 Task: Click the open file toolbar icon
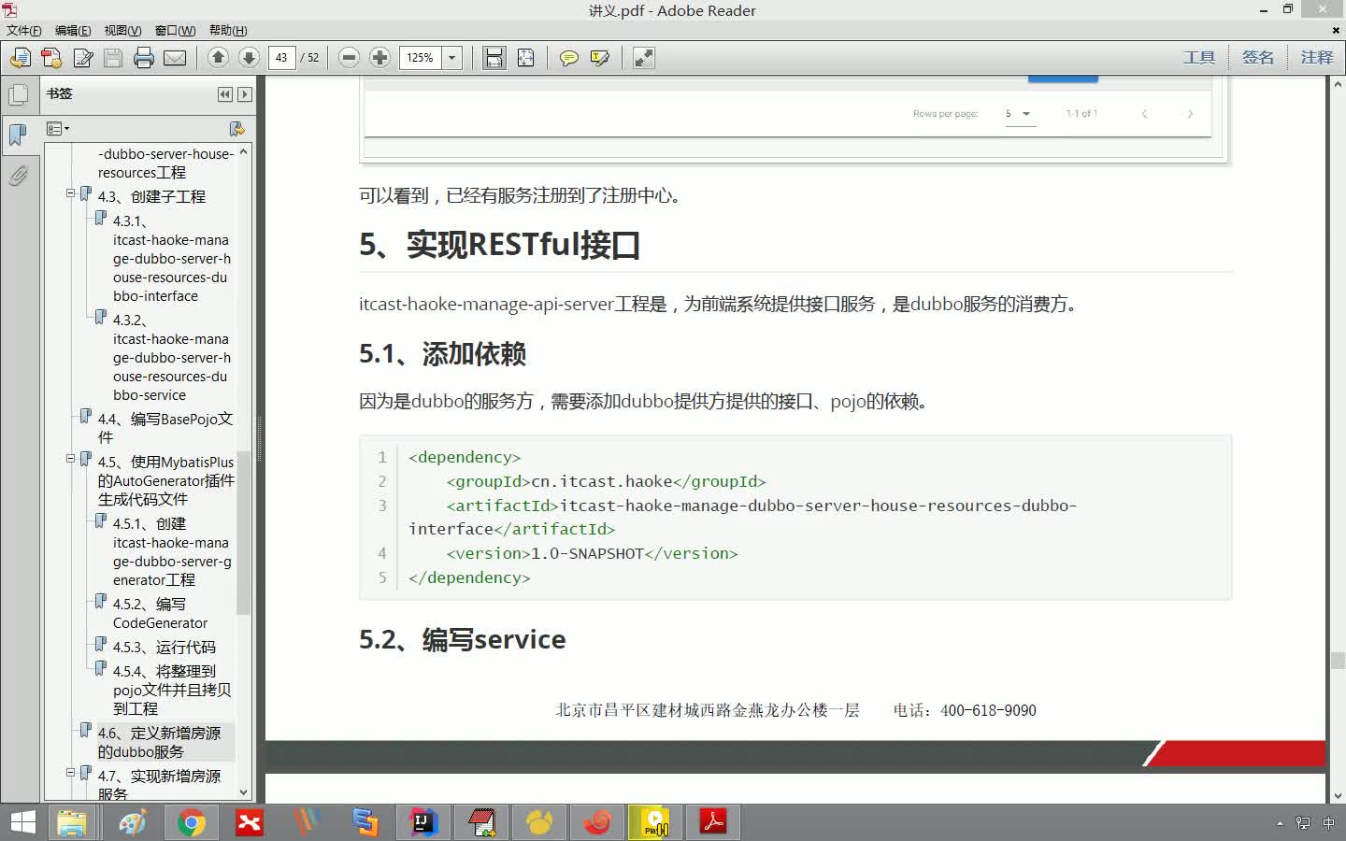point(20,58)
